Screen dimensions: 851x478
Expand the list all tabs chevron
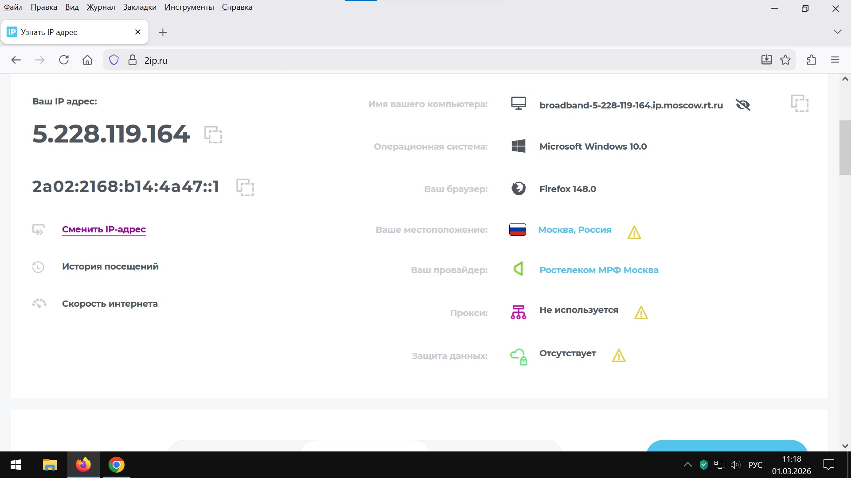pos(837,32)
